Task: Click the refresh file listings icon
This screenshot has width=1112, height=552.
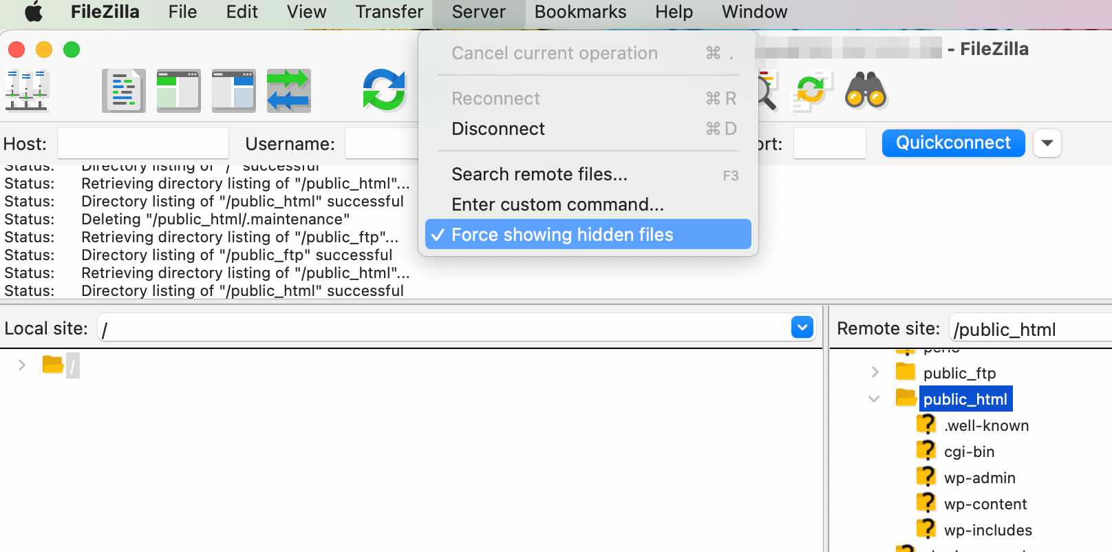Action: tap(384, 90)
